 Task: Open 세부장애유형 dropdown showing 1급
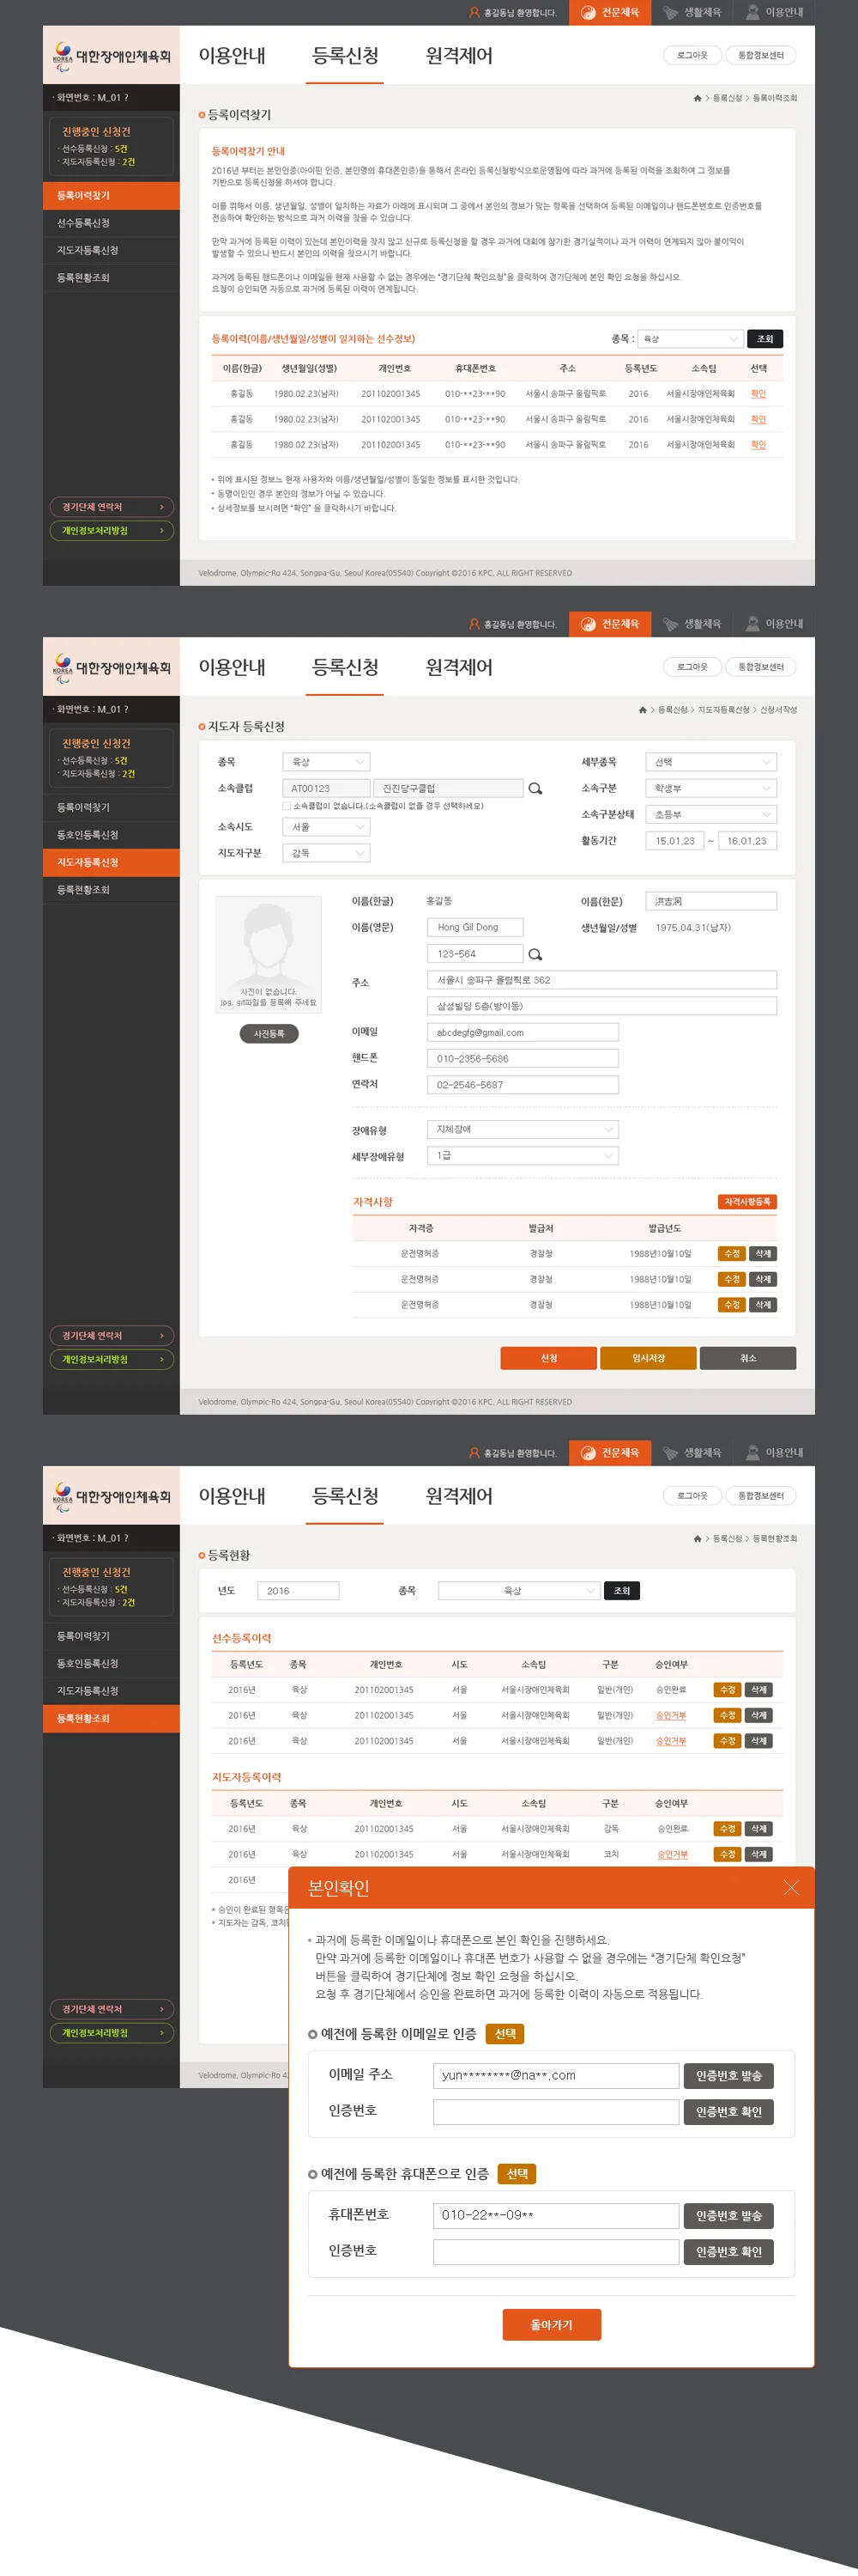523,1155
